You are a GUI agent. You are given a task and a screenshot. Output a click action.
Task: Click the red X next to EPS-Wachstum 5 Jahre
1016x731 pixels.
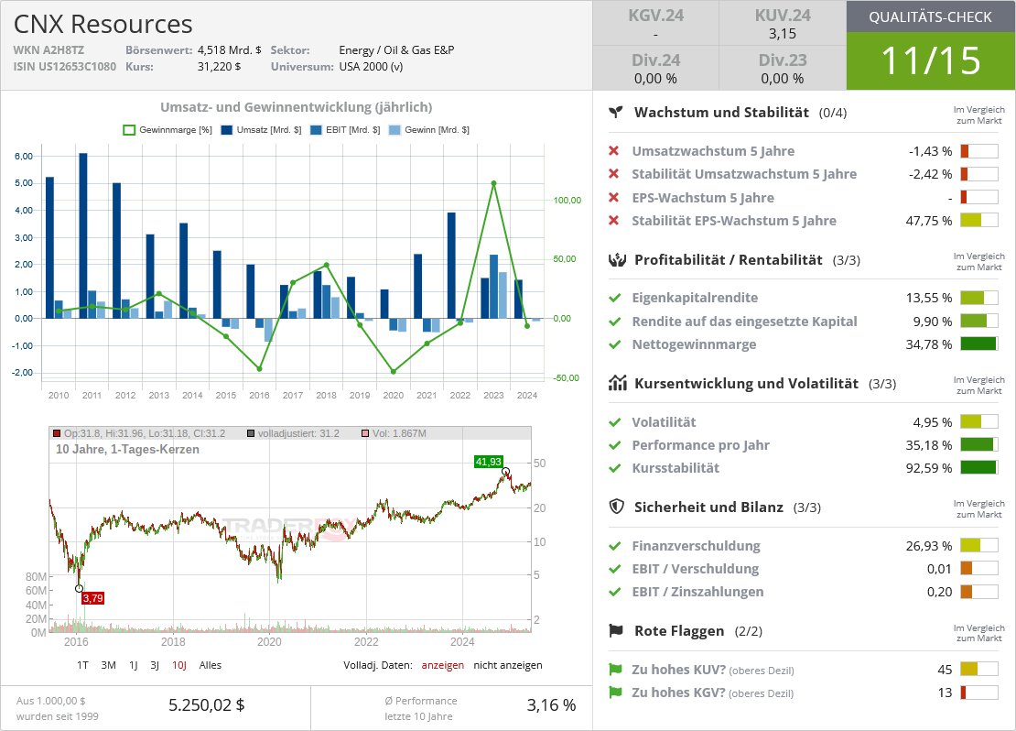614,197
